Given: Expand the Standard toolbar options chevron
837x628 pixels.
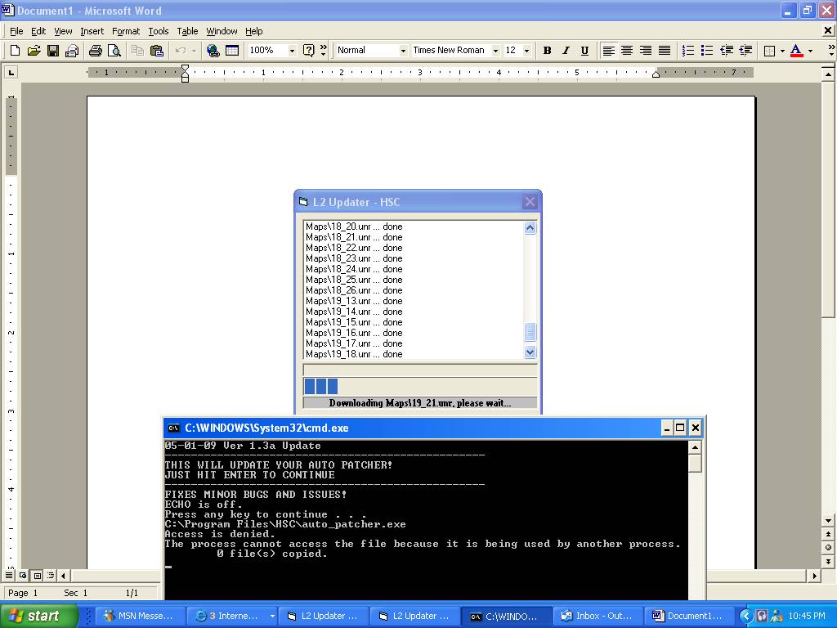Looking at the screenshot, I should click(x=323, y=50).
